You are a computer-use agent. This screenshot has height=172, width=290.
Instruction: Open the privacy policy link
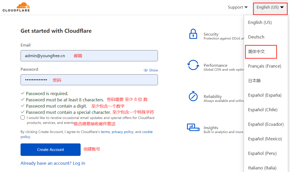[123, 132]
